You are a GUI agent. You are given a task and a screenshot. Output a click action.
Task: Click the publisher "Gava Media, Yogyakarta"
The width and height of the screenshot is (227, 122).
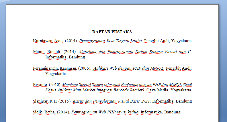pyautogui.click(x=169, y=90)
